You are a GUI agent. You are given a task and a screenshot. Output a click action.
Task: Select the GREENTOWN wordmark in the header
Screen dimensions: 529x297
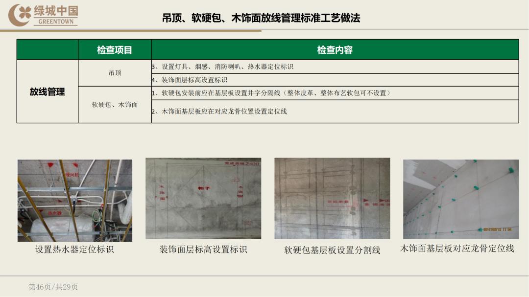pos(56,21)
